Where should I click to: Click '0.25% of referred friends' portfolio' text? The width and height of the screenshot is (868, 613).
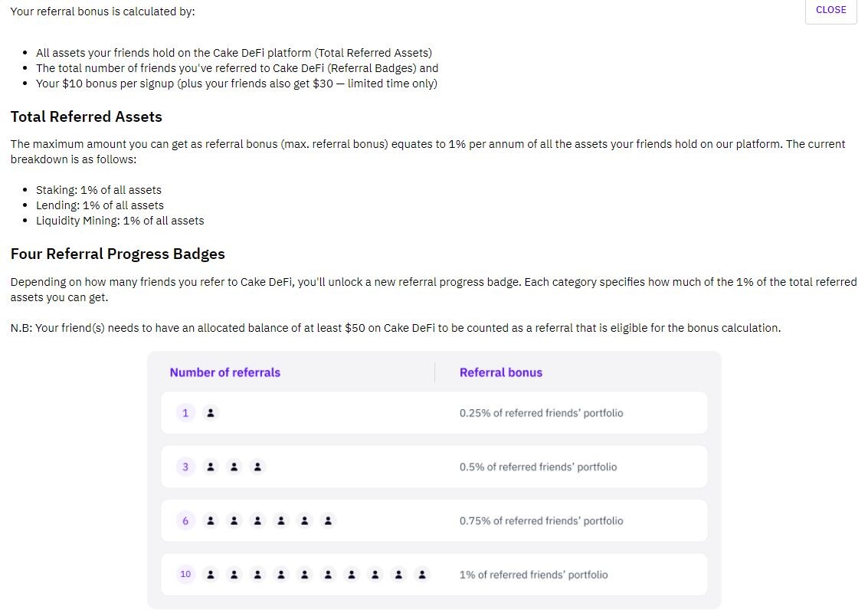click(542, 413)
